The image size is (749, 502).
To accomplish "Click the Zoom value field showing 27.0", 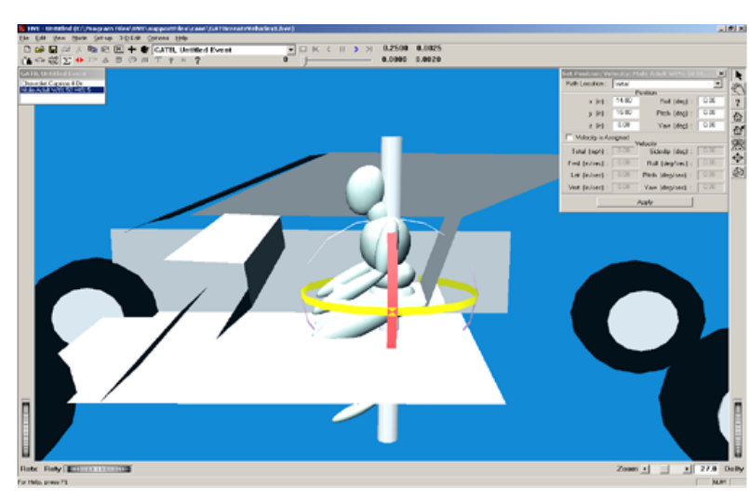I will click(x=707, y=469).
